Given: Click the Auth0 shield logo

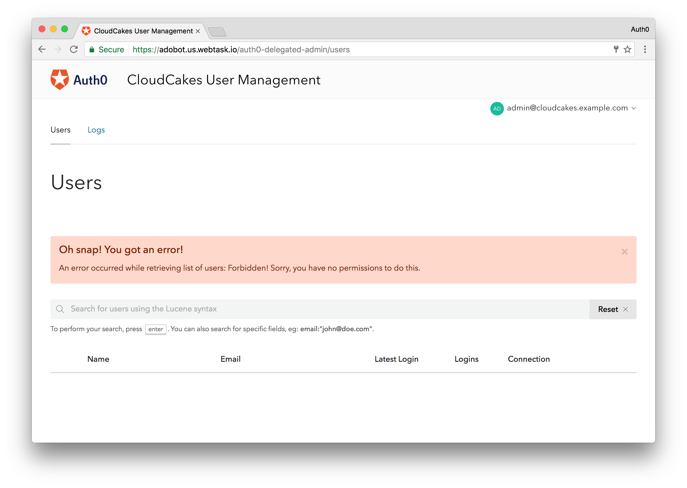Looking at the screenshot, I should (x=60, y=80).
